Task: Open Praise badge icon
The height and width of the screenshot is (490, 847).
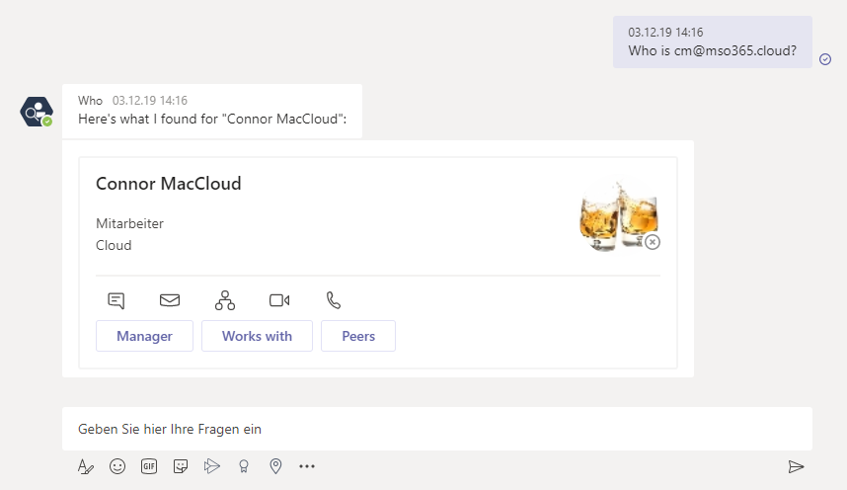Action: [x=244, y=466]
